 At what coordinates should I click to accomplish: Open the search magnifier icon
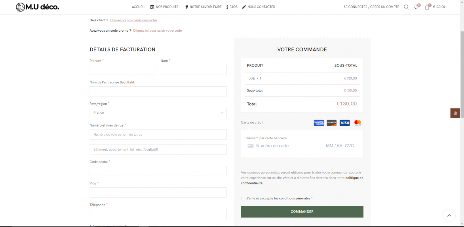(x=406, y=7)
